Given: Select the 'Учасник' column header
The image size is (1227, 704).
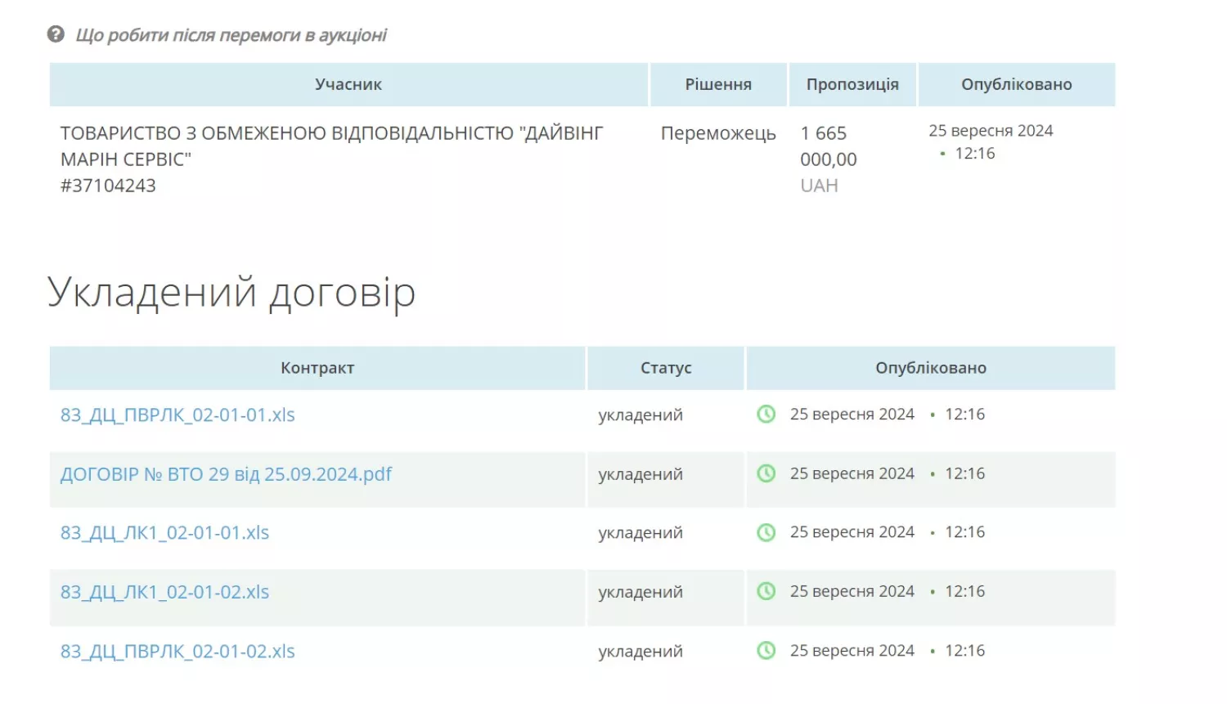Looking at the screenshot, I should click(x=348, y=84).
